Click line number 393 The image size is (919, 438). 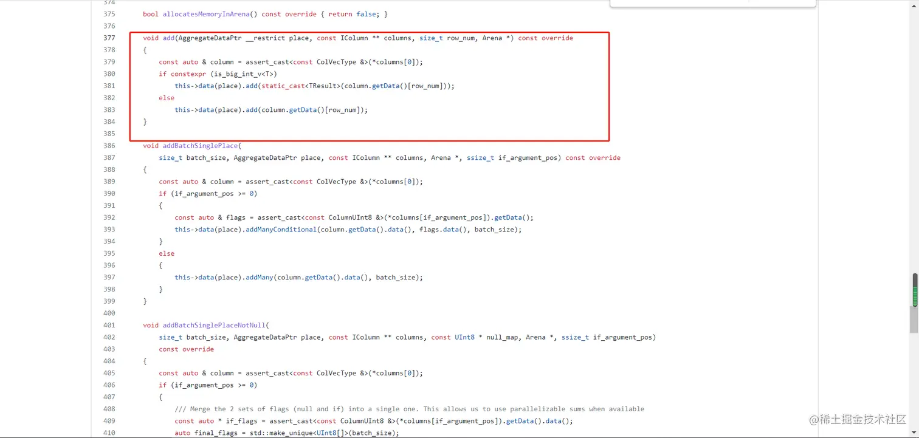coord(109,230)
